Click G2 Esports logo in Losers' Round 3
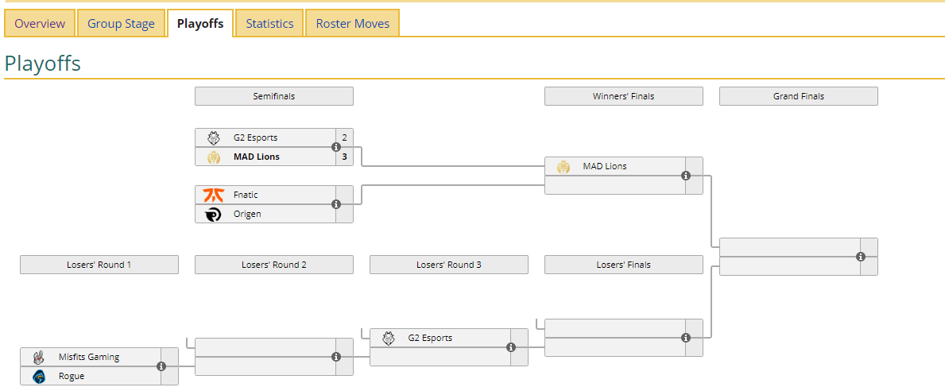This screenshot has width=945, height=391. (x=388, y=338)
